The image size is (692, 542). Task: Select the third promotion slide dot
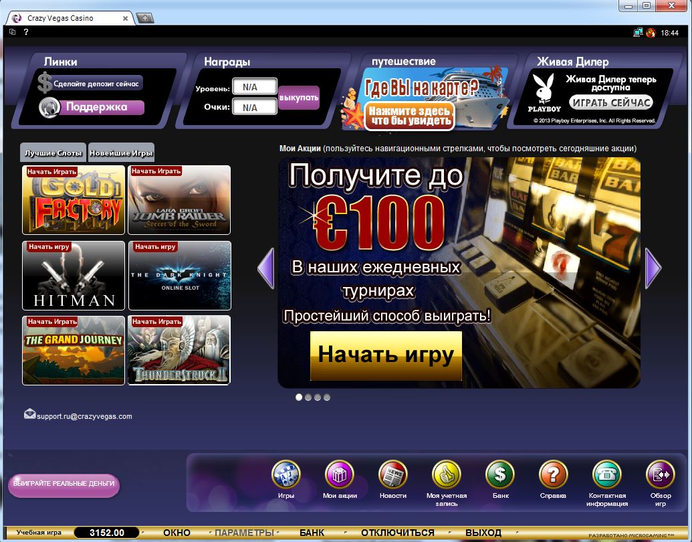click(318, 397)
